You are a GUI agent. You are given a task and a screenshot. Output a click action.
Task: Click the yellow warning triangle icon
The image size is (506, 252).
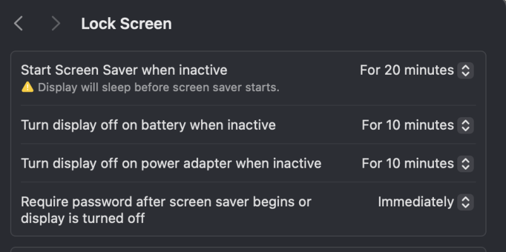pos(27,87)
